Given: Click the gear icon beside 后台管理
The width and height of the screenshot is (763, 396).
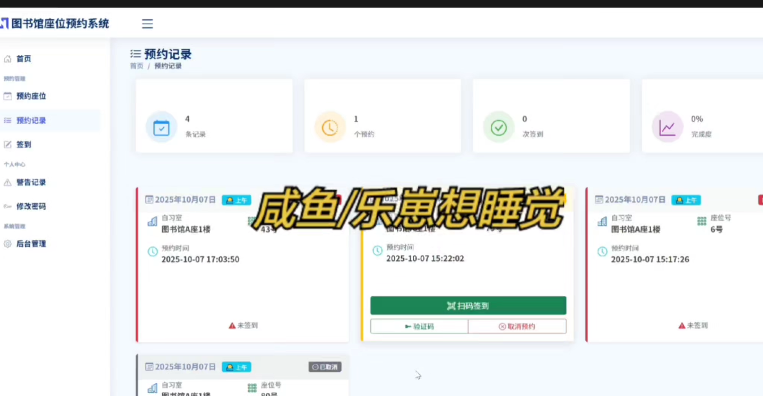Looking at the screenshot, I should coord(7,244).
